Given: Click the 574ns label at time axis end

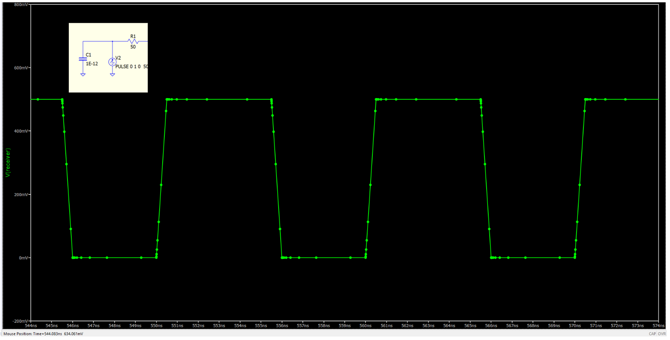Looking at the screenshot, I should 658,325.
